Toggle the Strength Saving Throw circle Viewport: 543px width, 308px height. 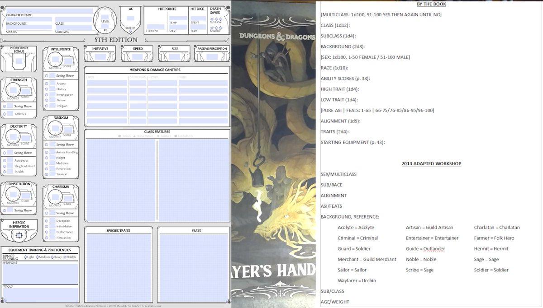point(5,106)
